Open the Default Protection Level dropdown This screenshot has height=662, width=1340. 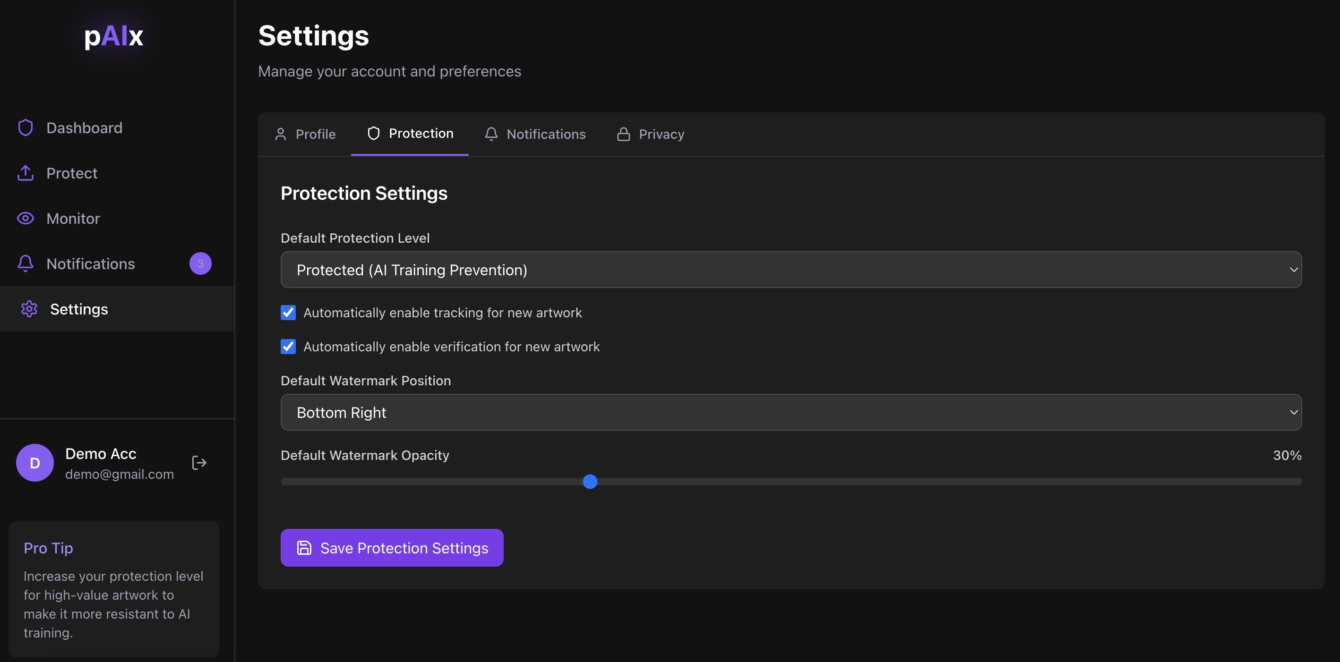click(x=790, y=270)
